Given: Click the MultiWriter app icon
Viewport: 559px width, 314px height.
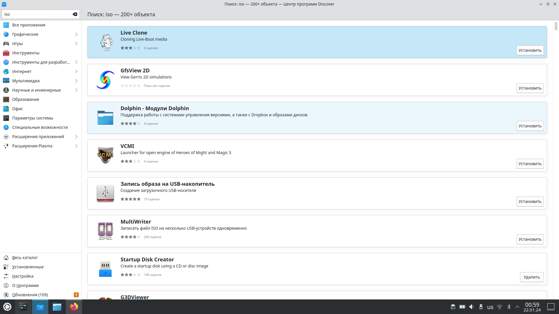Looking at the screenshot, I should (105, 231).
